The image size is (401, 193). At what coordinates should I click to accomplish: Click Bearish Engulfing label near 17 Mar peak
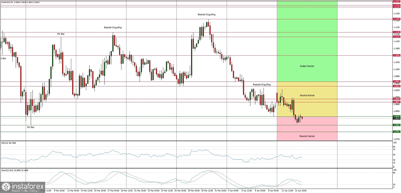(x=113, y=28)
